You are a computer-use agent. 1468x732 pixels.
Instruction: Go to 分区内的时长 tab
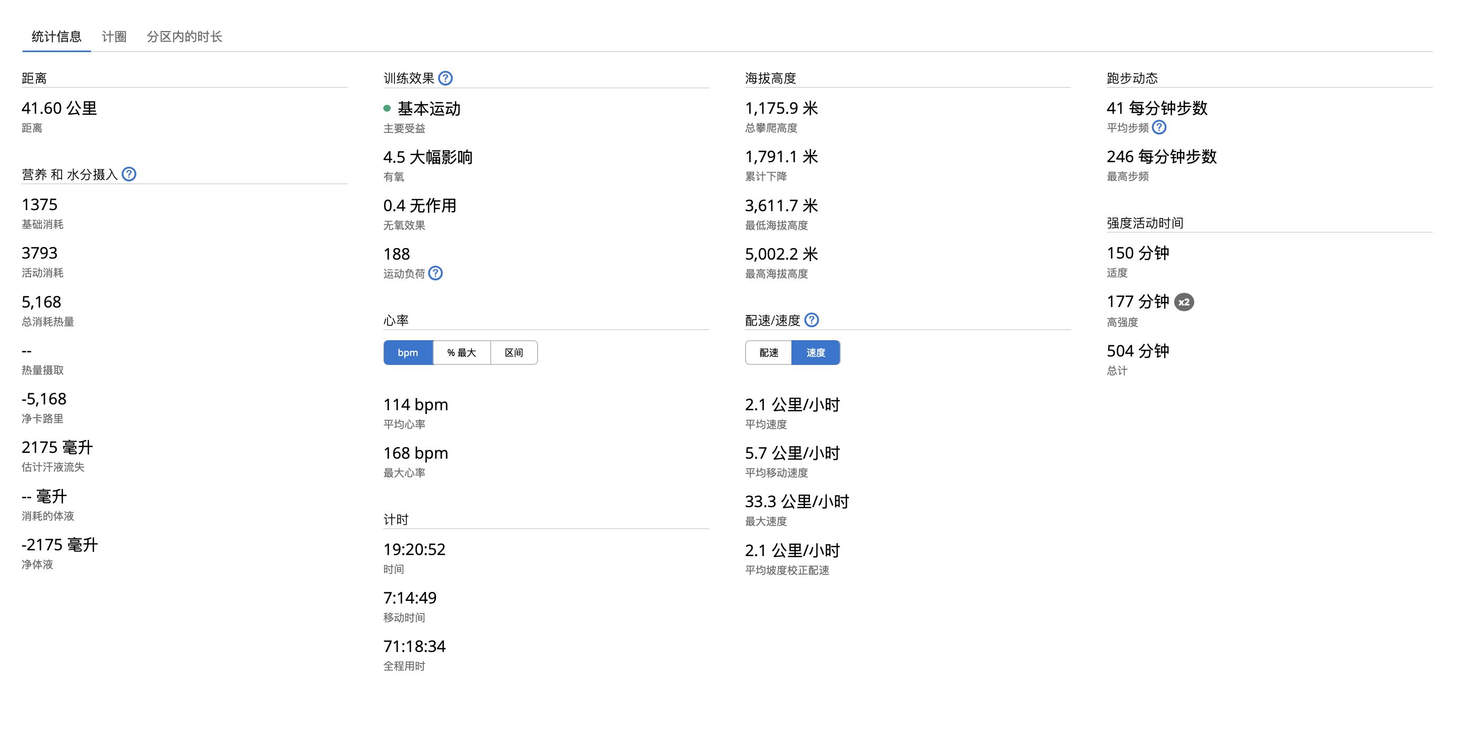[184, 36]
